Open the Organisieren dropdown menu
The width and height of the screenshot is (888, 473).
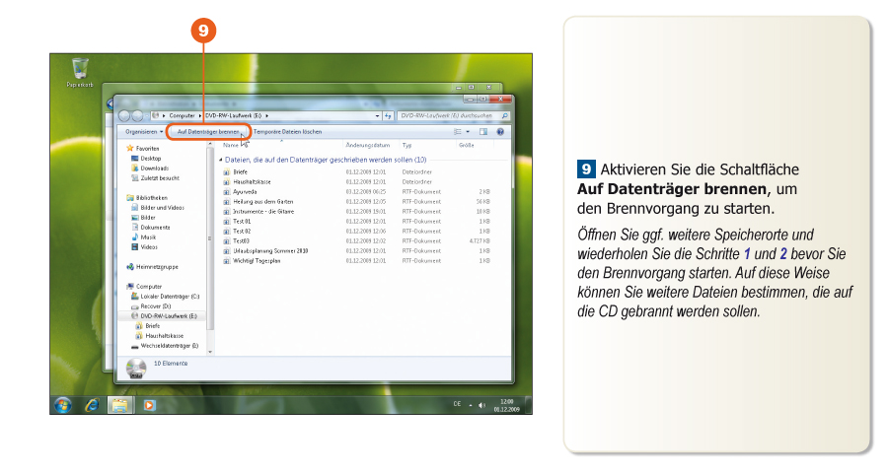tap(144, 131)
